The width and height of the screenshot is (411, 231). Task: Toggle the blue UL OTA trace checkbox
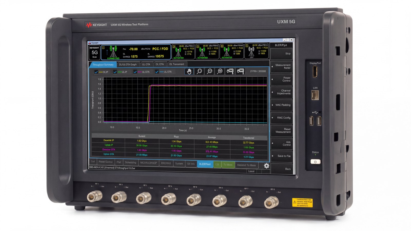pos(157,72)
